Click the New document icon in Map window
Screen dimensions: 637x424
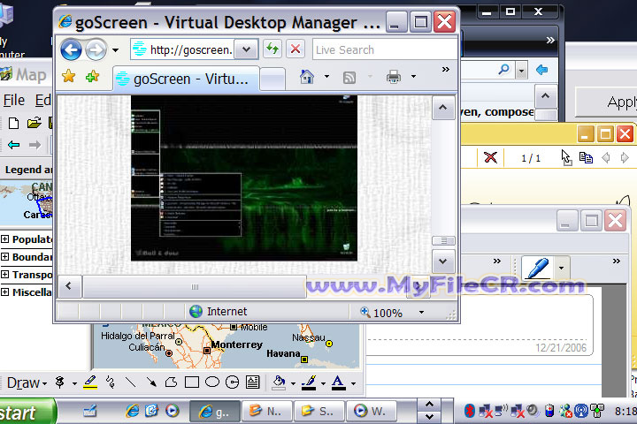tap(13, 123)
